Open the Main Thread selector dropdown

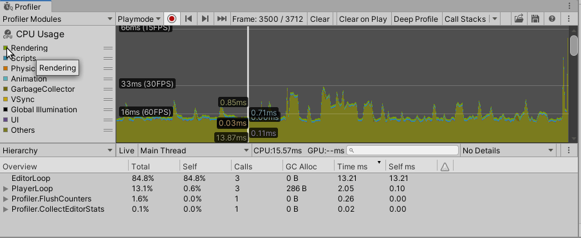click(x=194, y=150)
